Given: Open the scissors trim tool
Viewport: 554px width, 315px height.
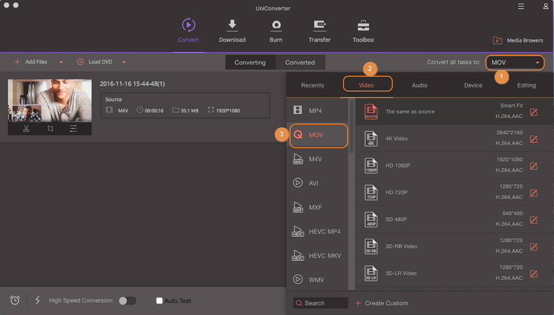Looking at the screenshot, I should (x=26, y=128).
